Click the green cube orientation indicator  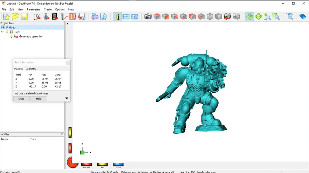pos(82,152)
